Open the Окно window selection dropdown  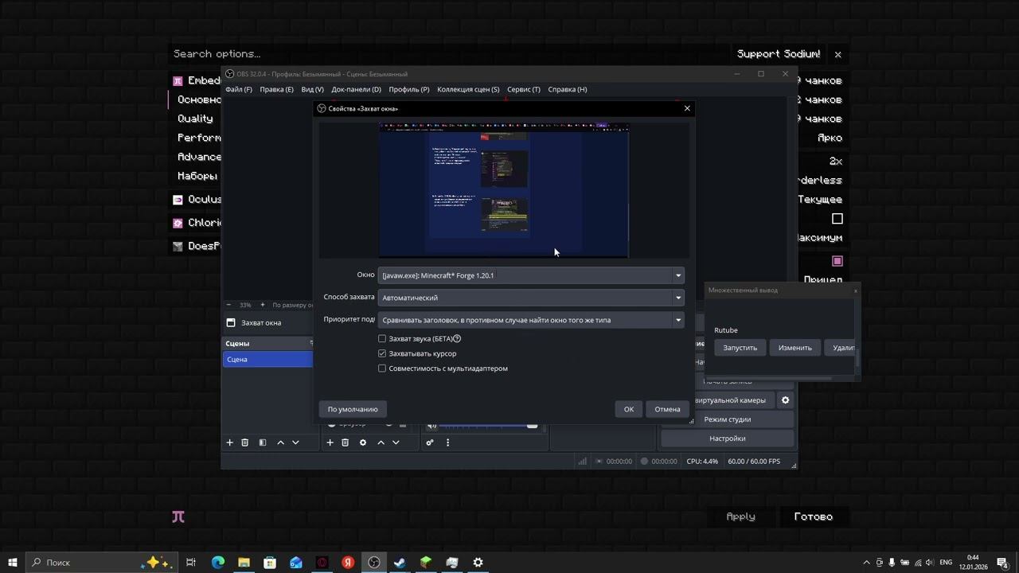pos(530,275)
